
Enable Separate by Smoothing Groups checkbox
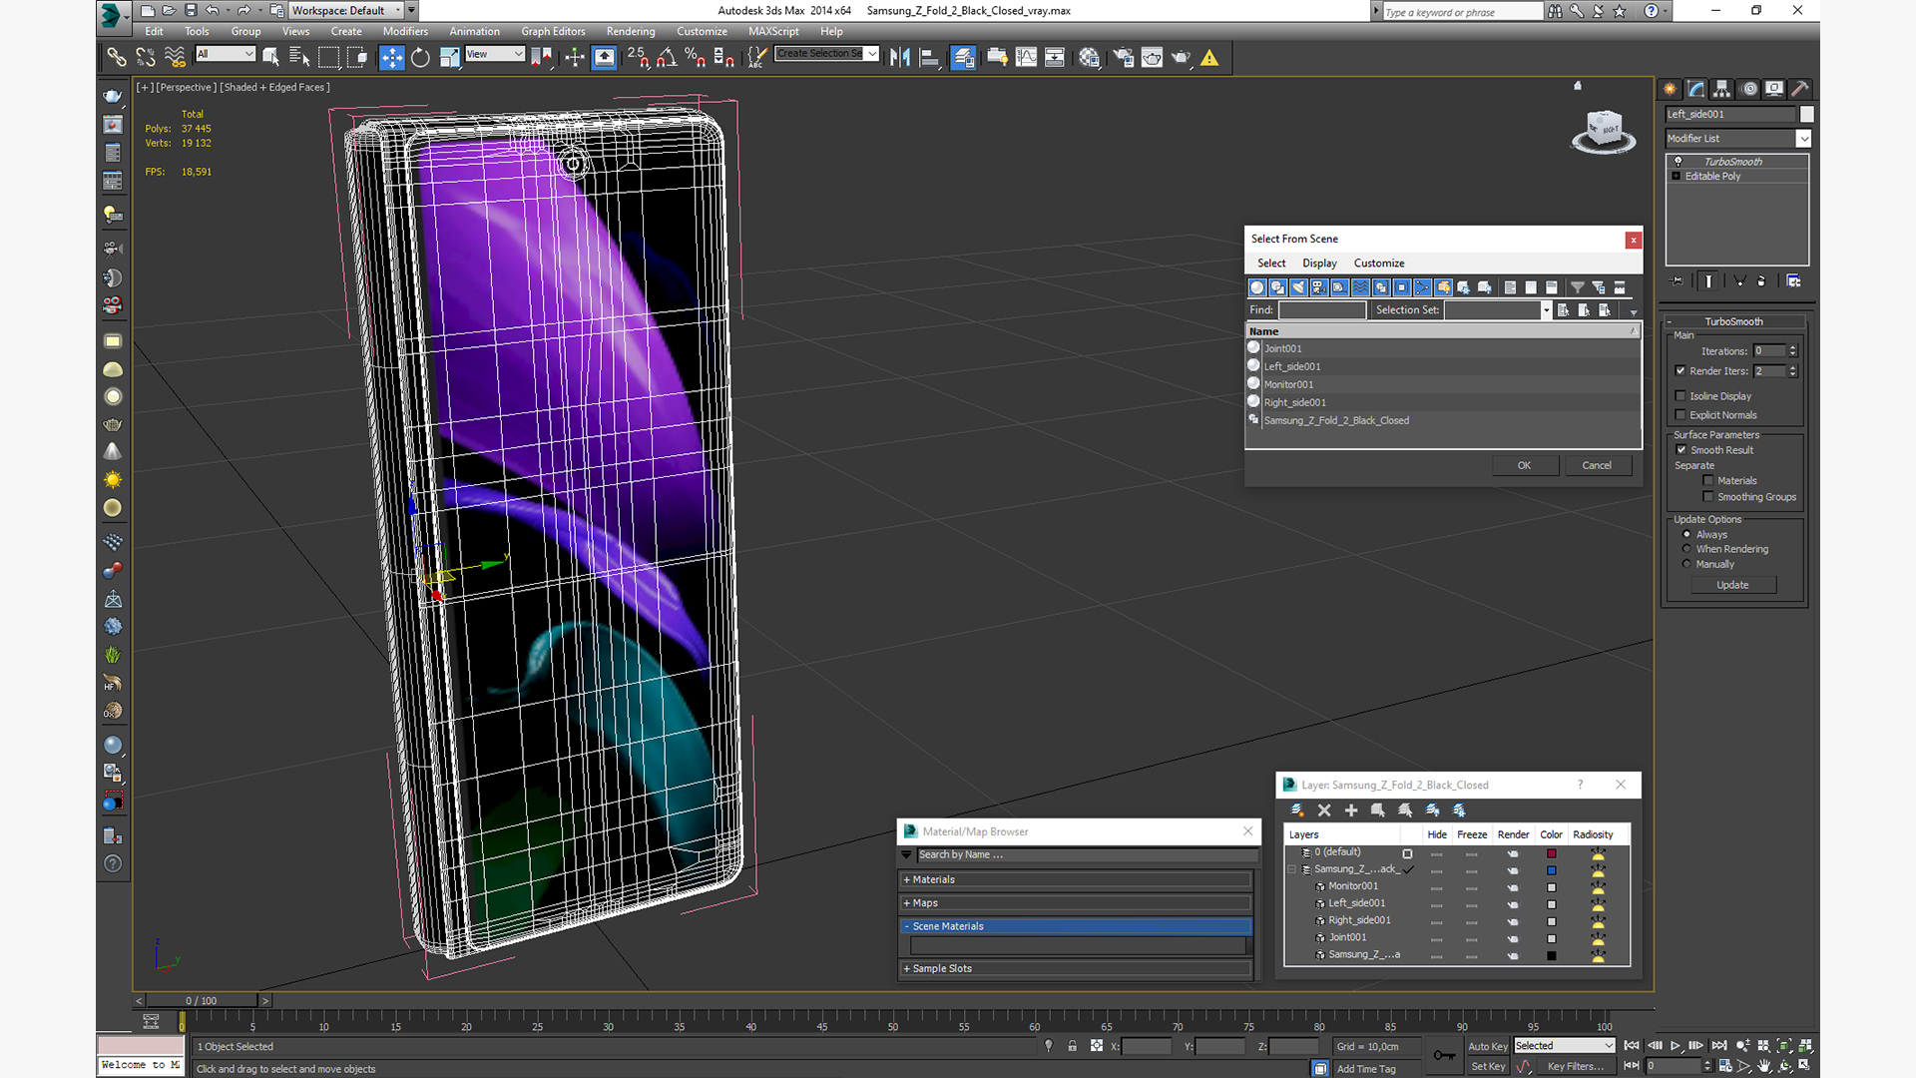click(x=1708, y=496)
